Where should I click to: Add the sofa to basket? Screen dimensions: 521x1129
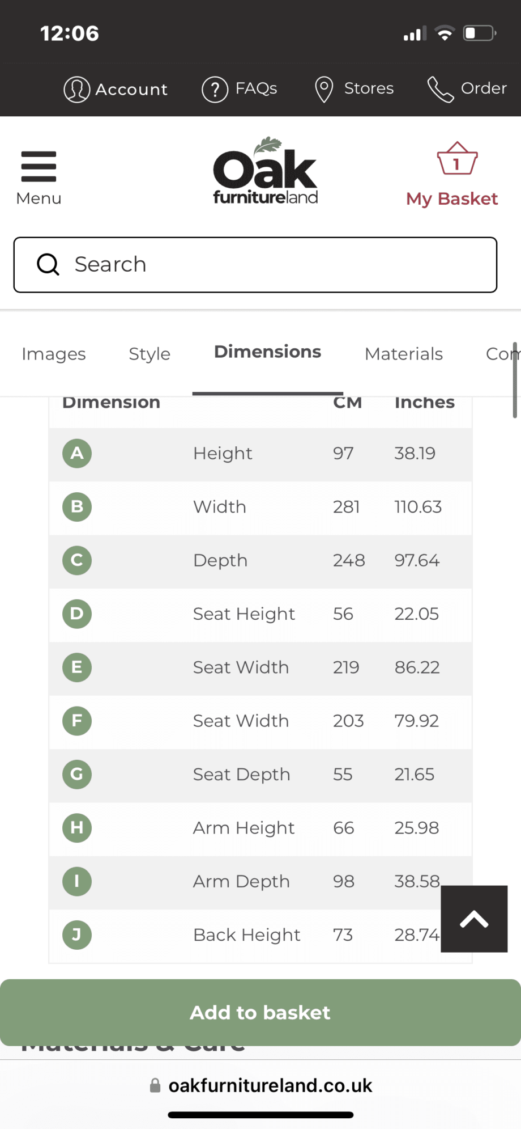pyautogui.click(x=260, y=1012)
